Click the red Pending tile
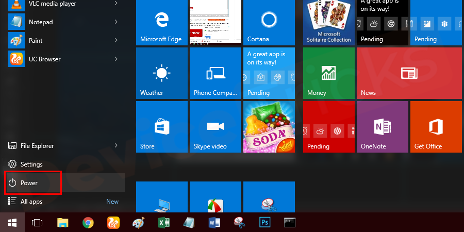Image resolution: width=464 pixels, height=232 pixels. (329, 127)
